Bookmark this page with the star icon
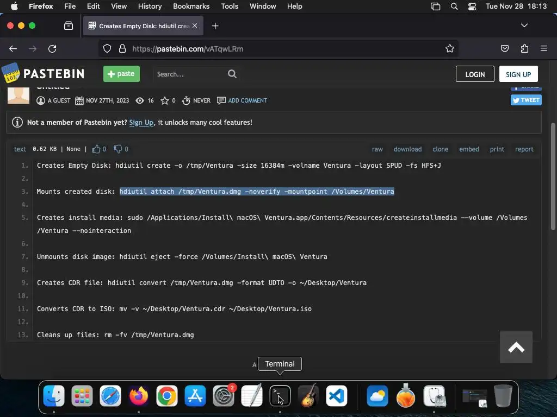Screen dimensions: 557x417 (450, 48)
